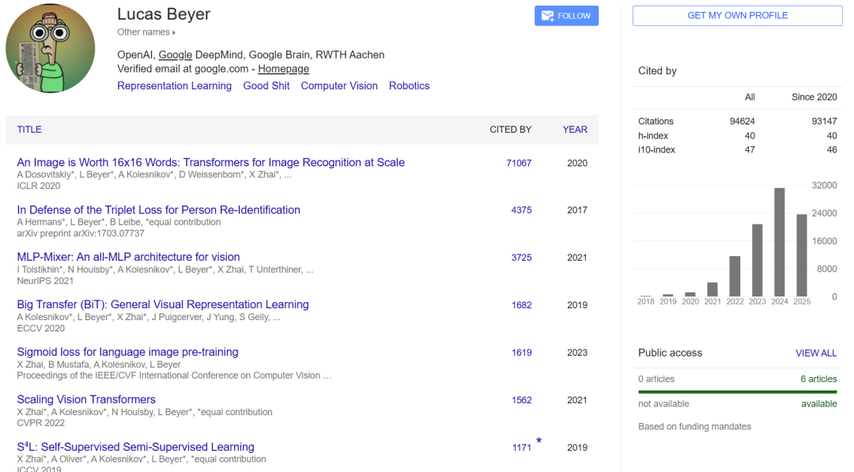Image resolution: width=854 pixels, height=472 pixels.
Task: Open View All public access articles
Action: click(815, 353)
